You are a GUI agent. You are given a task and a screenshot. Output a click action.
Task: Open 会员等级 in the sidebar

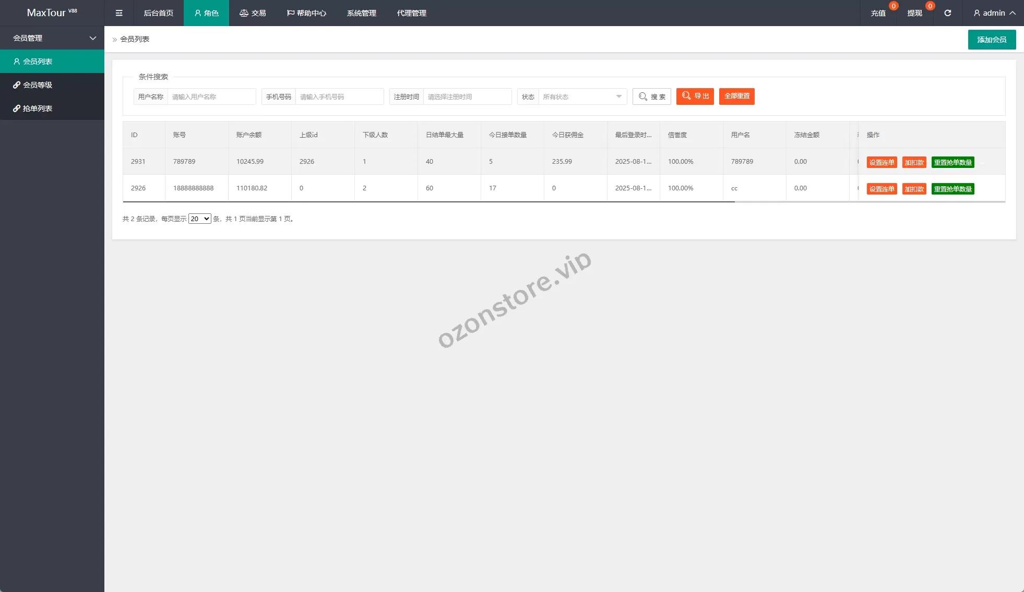tap(38, 85)
